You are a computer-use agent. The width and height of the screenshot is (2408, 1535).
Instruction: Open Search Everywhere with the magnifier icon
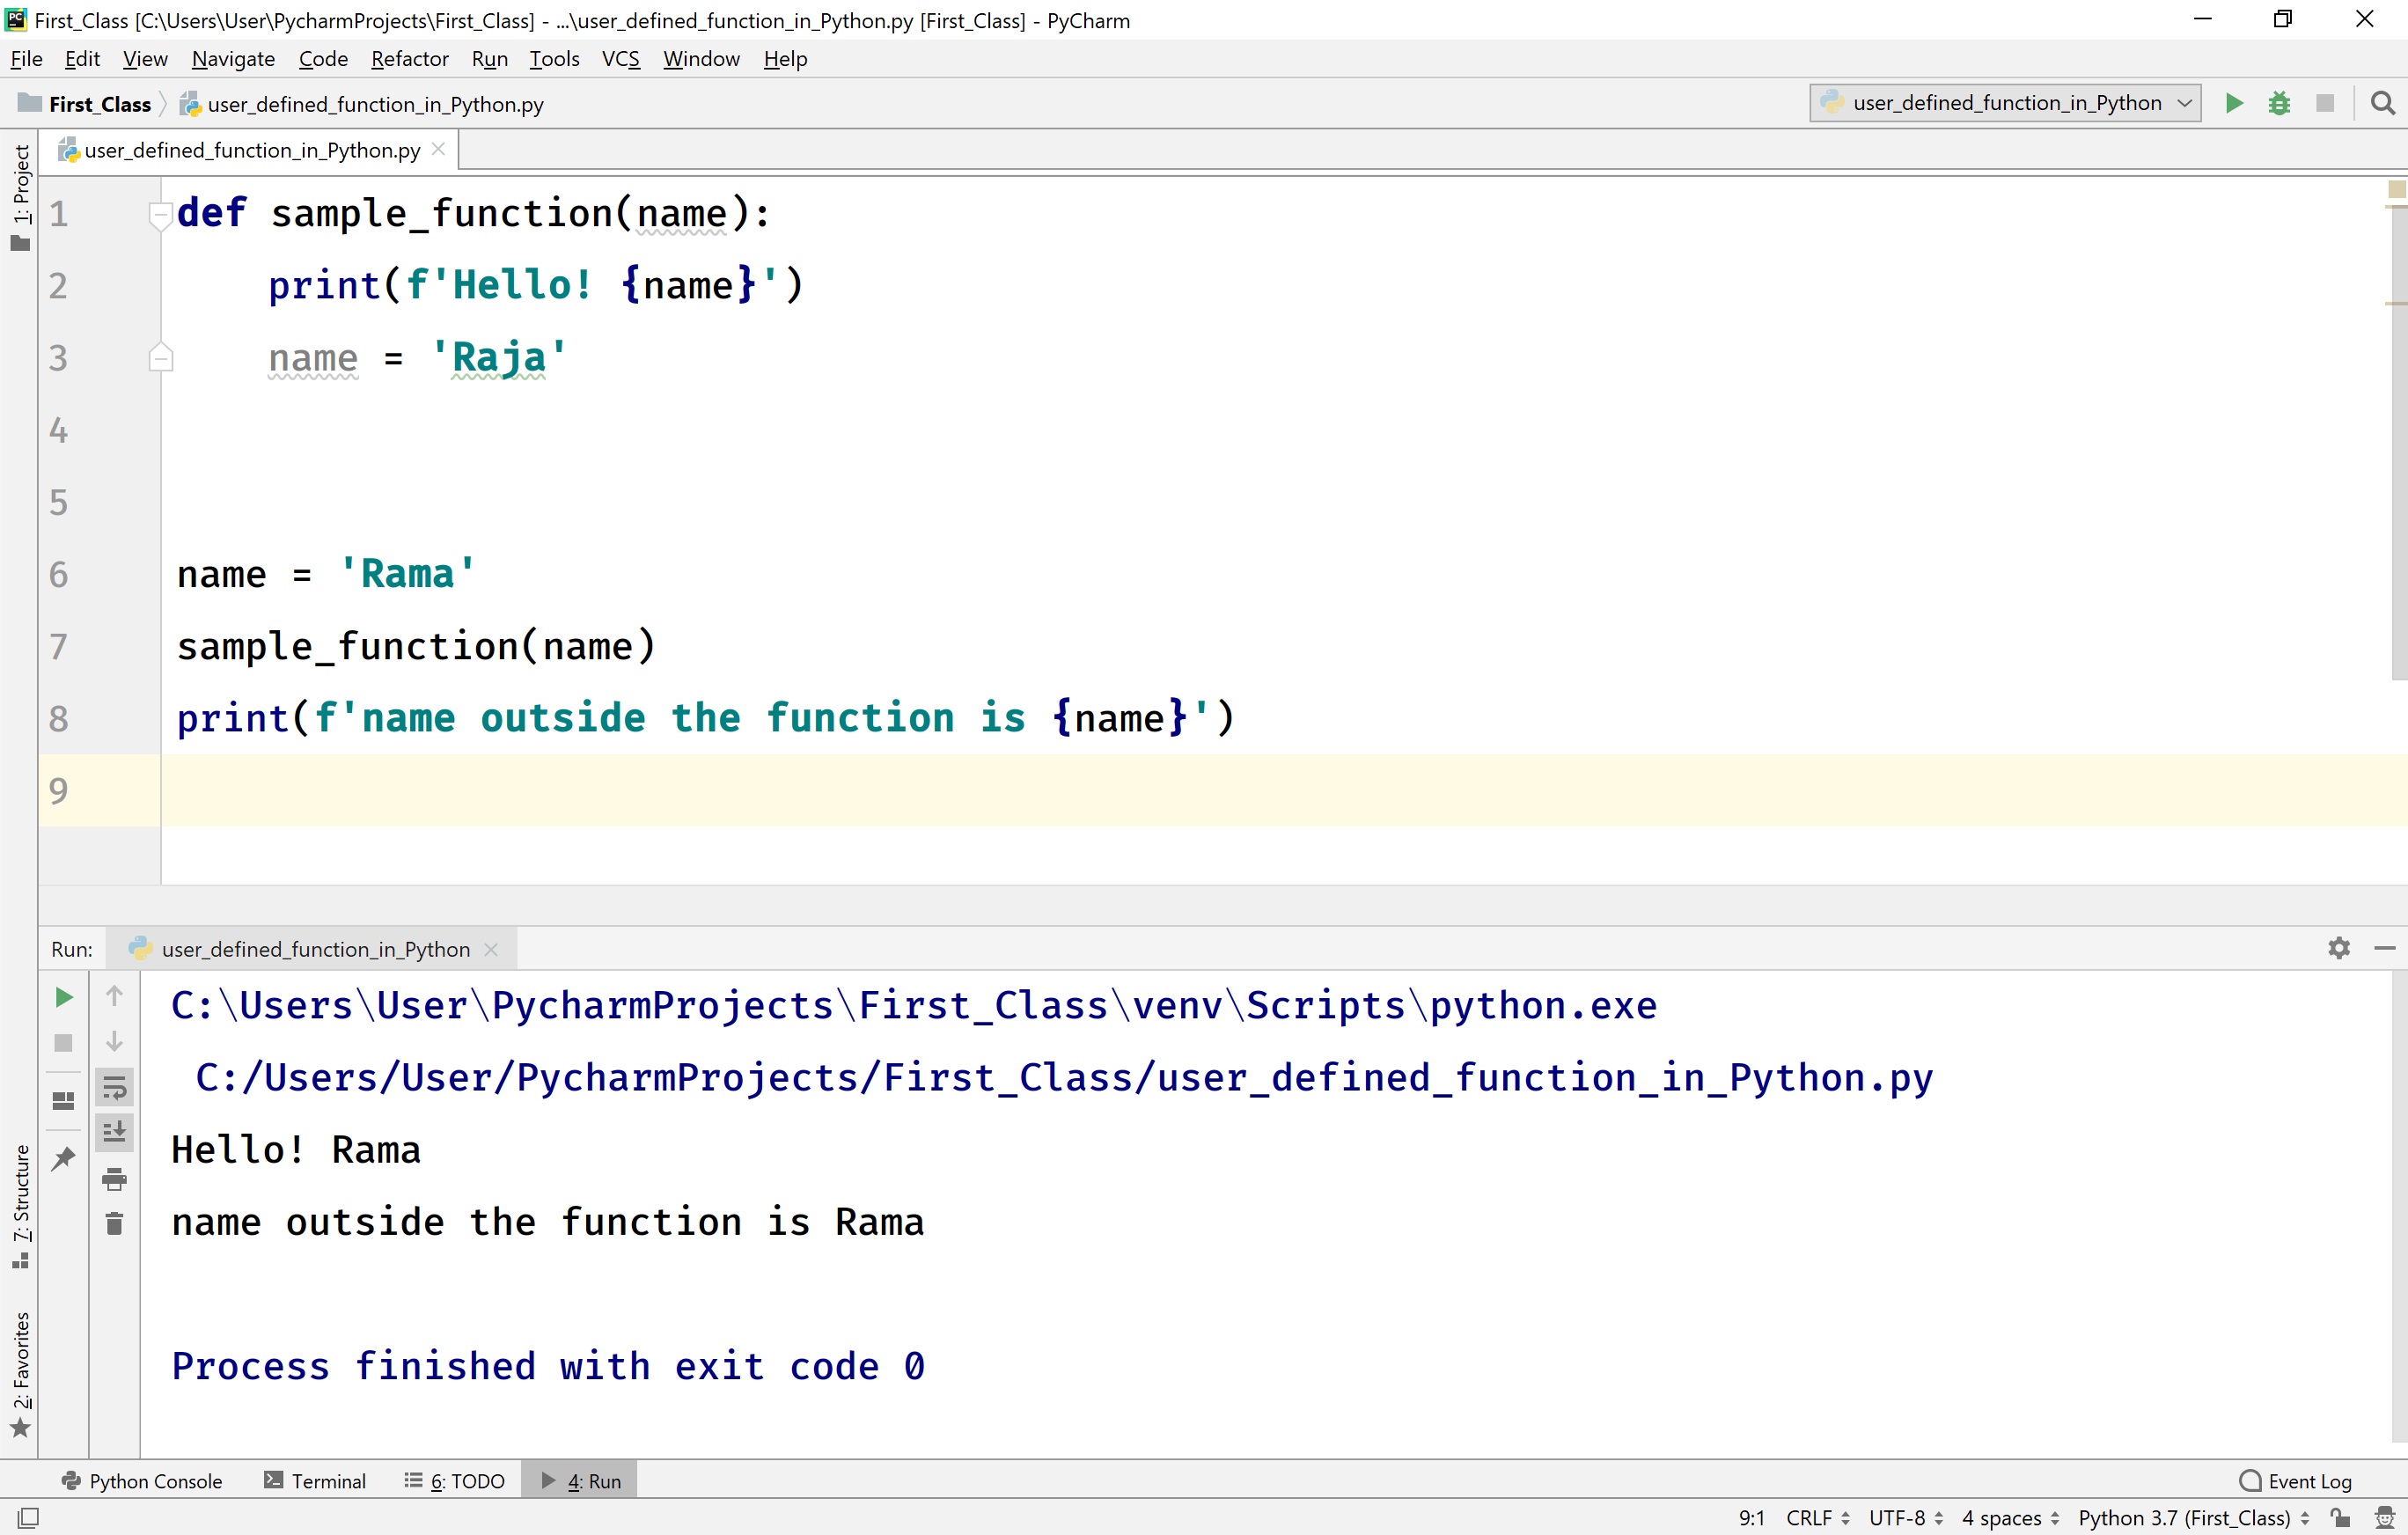[x=2383, y=103]
